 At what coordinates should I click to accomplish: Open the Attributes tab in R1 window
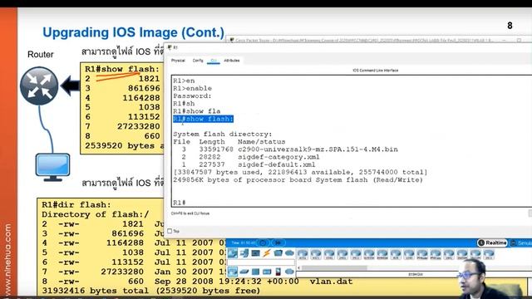[x=232, y=61]
